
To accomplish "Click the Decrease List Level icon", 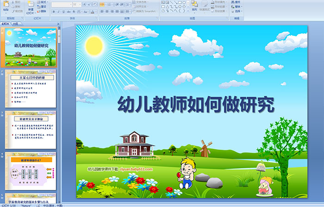I will (117, 5).
